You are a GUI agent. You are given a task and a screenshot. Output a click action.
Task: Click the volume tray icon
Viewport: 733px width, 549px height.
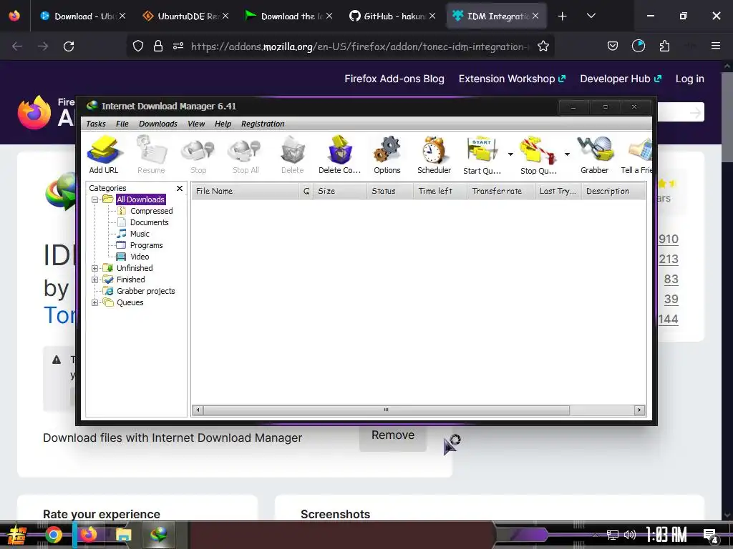coord(630,535)
